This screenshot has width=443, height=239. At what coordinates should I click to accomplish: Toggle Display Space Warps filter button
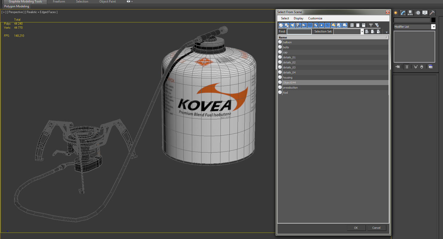pyautogui.click(x=310, y=25)
